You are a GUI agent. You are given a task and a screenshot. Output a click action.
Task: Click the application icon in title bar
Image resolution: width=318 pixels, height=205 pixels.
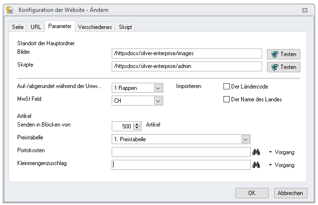pos(10,10)
